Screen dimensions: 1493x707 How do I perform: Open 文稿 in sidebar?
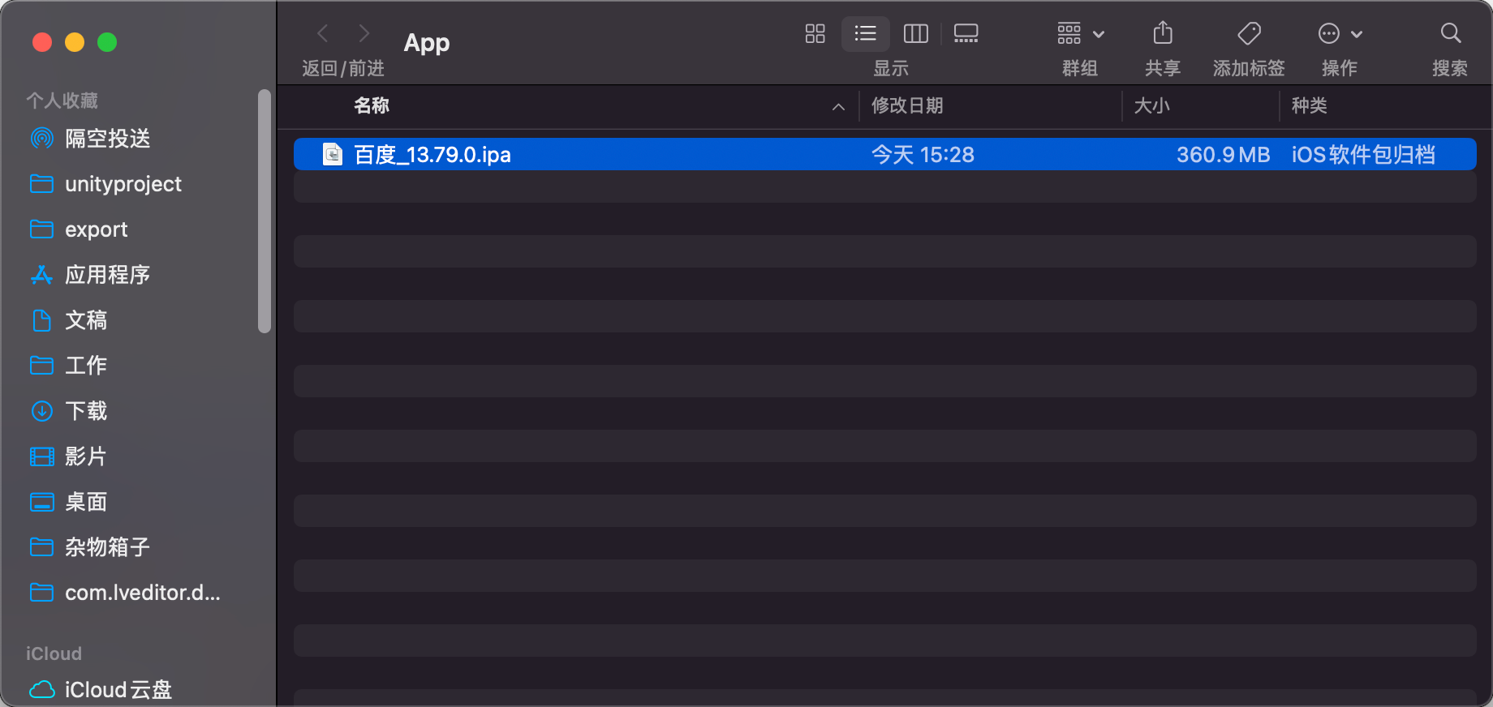(86, 320)
